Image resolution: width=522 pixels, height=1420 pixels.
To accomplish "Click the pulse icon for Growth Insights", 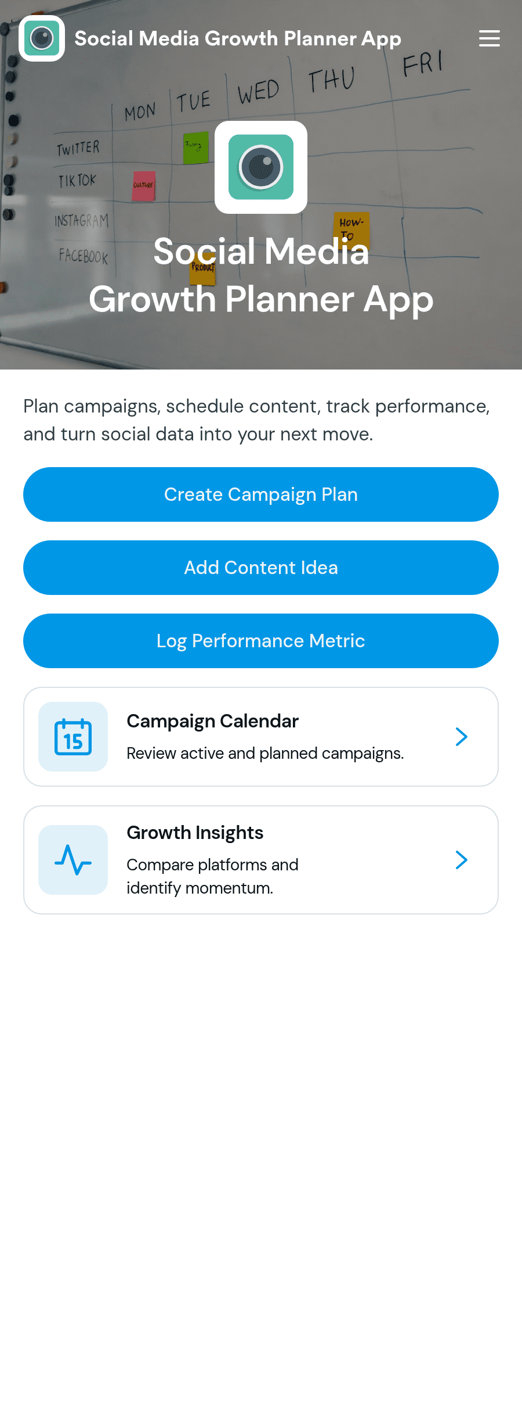I will (x=73, y=860).
